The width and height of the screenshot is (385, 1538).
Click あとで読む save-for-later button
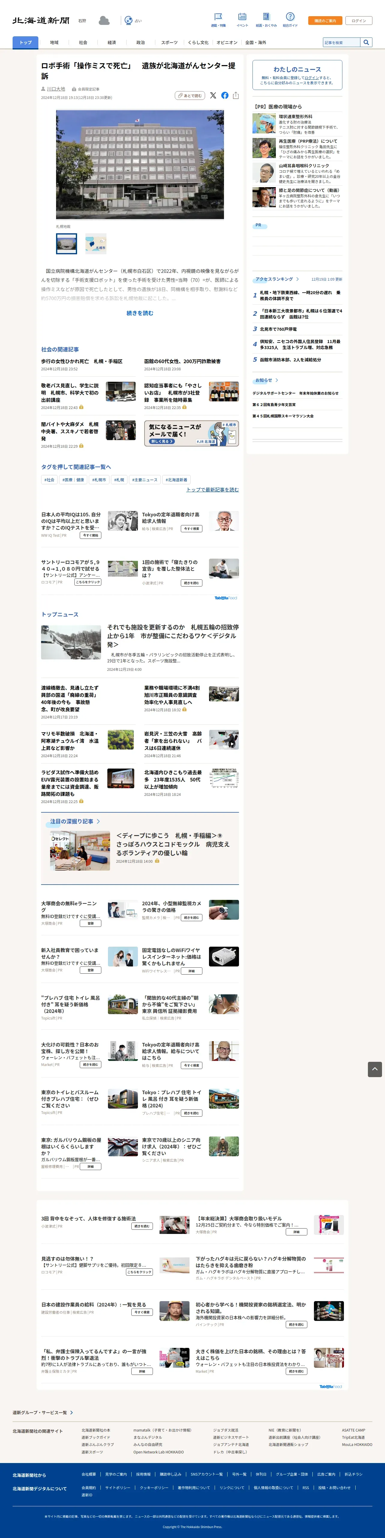click(x=190, y=96)
